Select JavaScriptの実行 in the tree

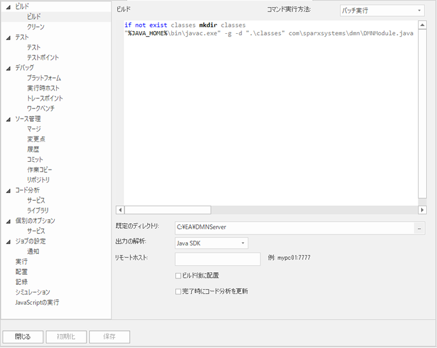[x=37, y=303]
